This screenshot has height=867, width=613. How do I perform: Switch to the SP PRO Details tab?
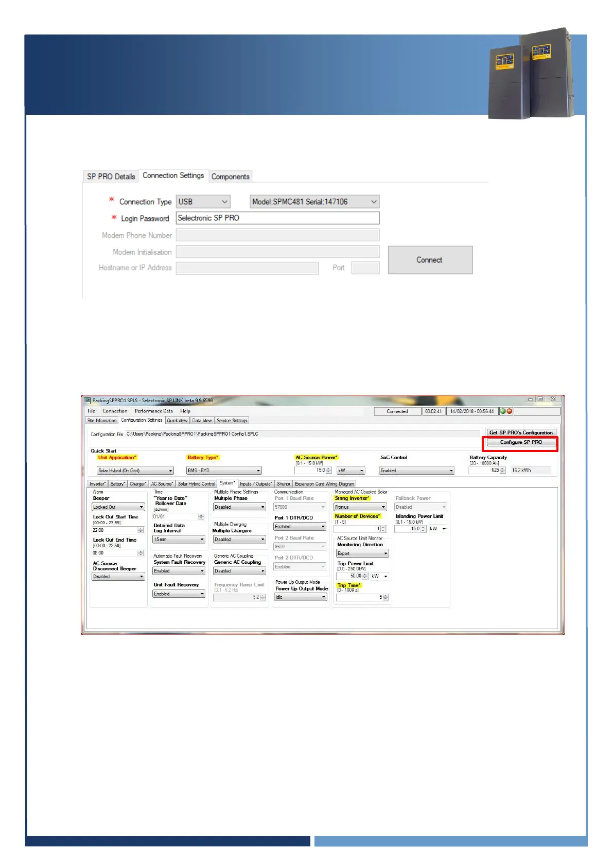(111, 177)
